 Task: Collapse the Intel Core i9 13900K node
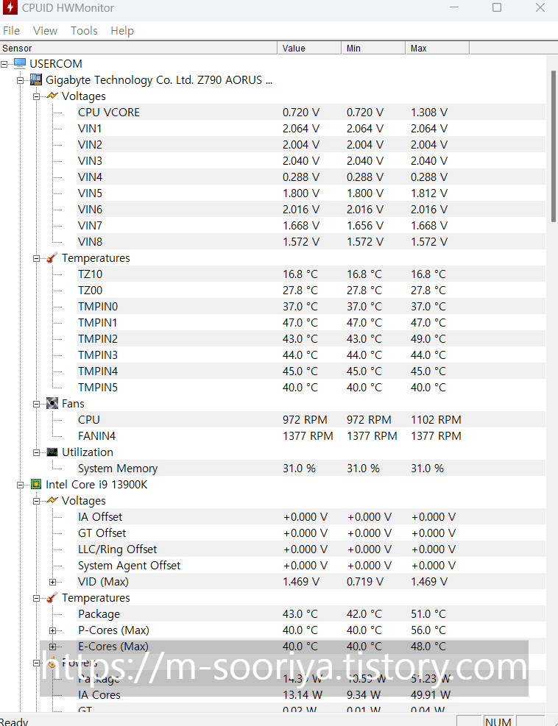21,485
